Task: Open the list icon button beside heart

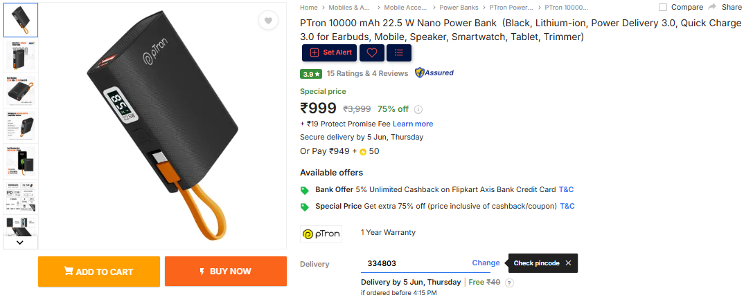Action: pyautogui.click(x=398, y=53)
